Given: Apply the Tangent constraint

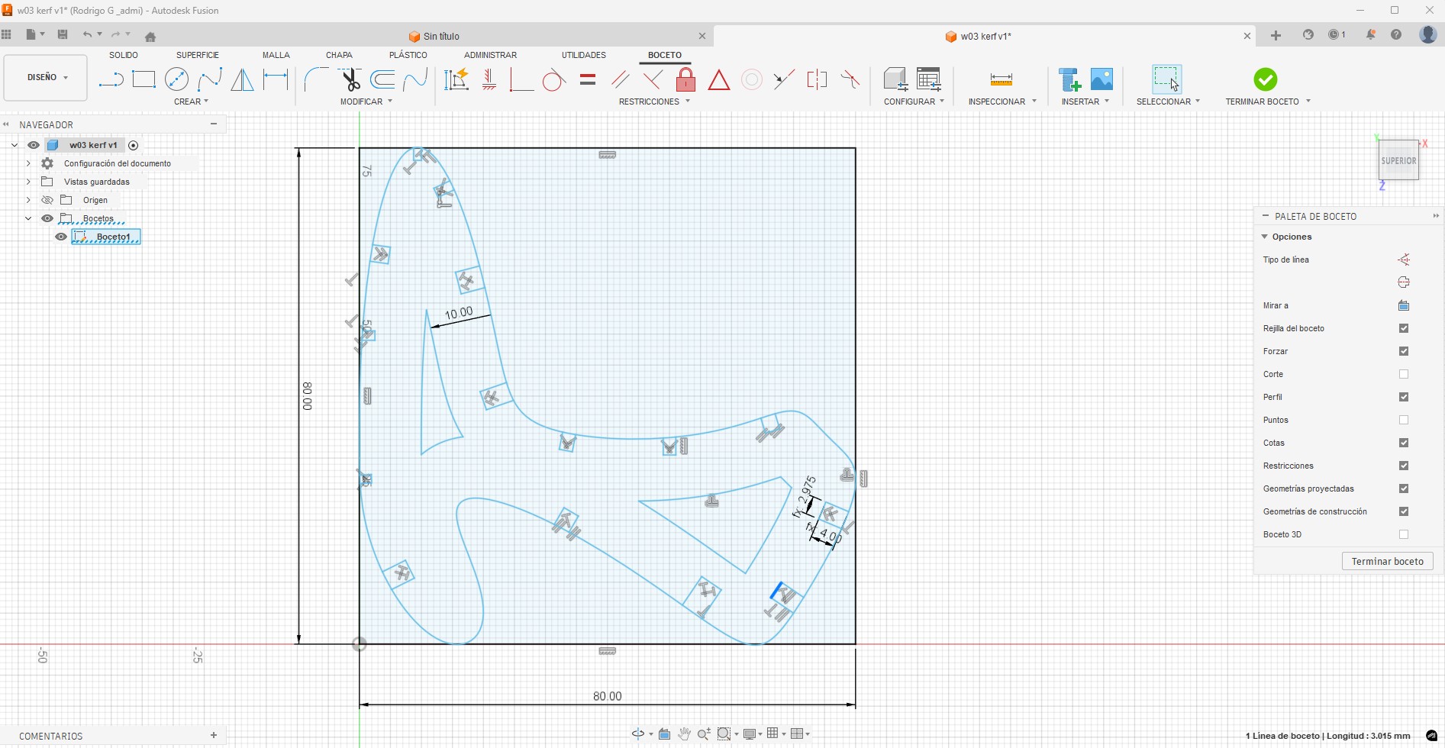Looking at the screenshot, I should point(554,79).
